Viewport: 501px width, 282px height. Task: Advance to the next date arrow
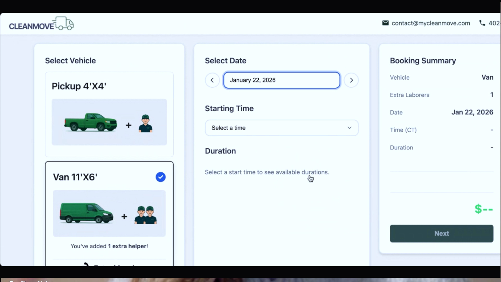[x=351, y=80]
